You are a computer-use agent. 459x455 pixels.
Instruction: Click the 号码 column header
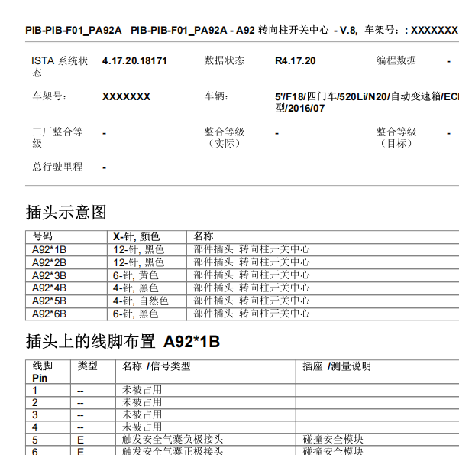click(x=43, y=236)
